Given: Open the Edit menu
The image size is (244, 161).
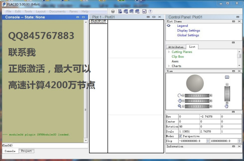Looking at the screenshot, I should pos(18,11).
